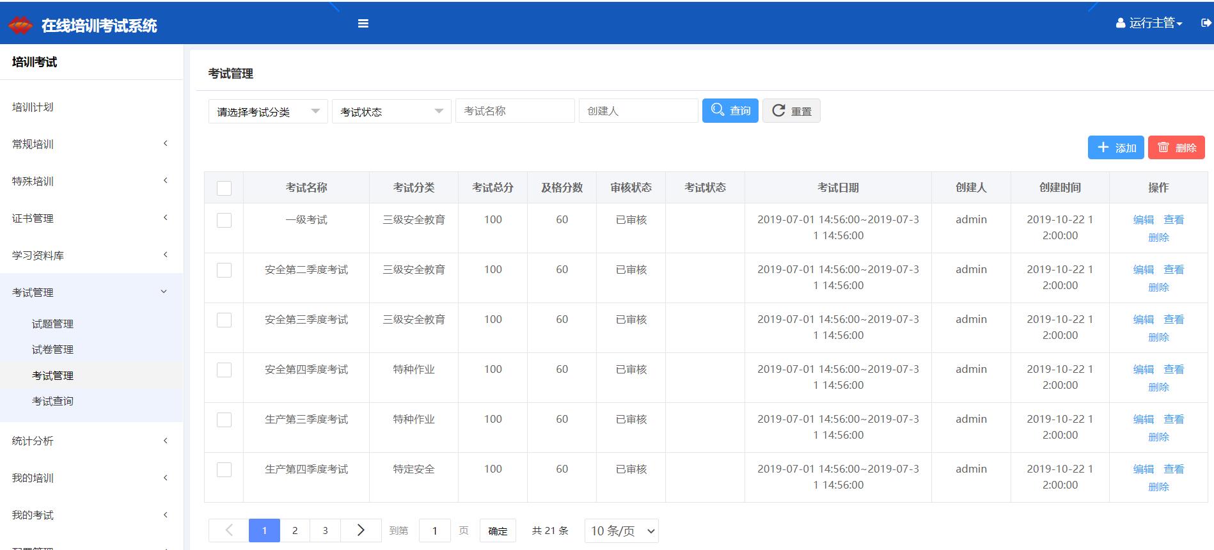Check the box for 生产第四季度考试 row
This screenshot has height=550, width=1214.
tap(224, 469)
